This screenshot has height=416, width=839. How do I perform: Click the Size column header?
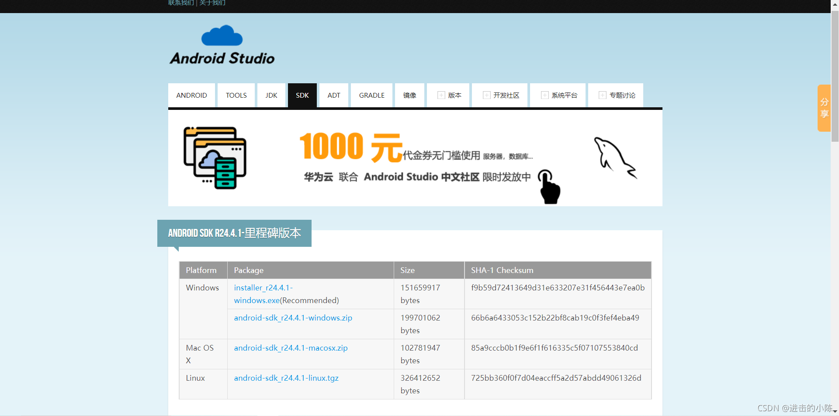click(429, 270)
